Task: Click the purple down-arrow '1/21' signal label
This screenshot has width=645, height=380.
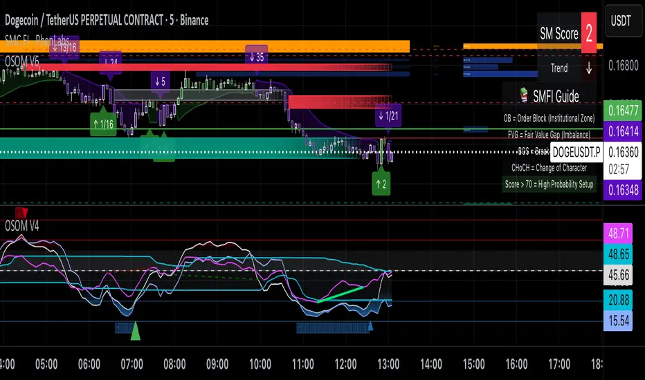Action: pos(388,116)
